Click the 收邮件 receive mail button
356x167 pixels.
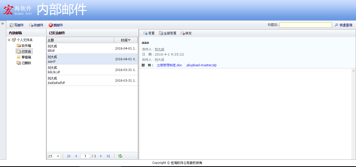36,25
